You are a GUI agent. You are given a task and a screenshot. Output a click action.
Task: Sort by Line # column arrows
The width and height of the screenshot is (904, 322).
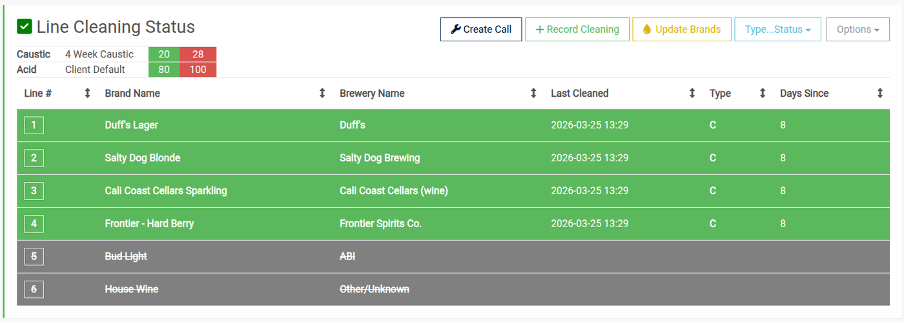tap(87, 94)
